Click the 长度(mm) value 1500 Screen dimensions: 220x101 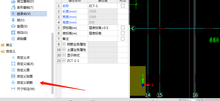click(x=103, y=11)
